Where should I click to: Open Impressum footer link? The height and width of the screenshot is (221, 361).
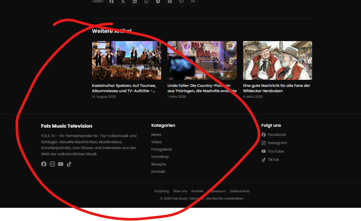tap(217, 191)
